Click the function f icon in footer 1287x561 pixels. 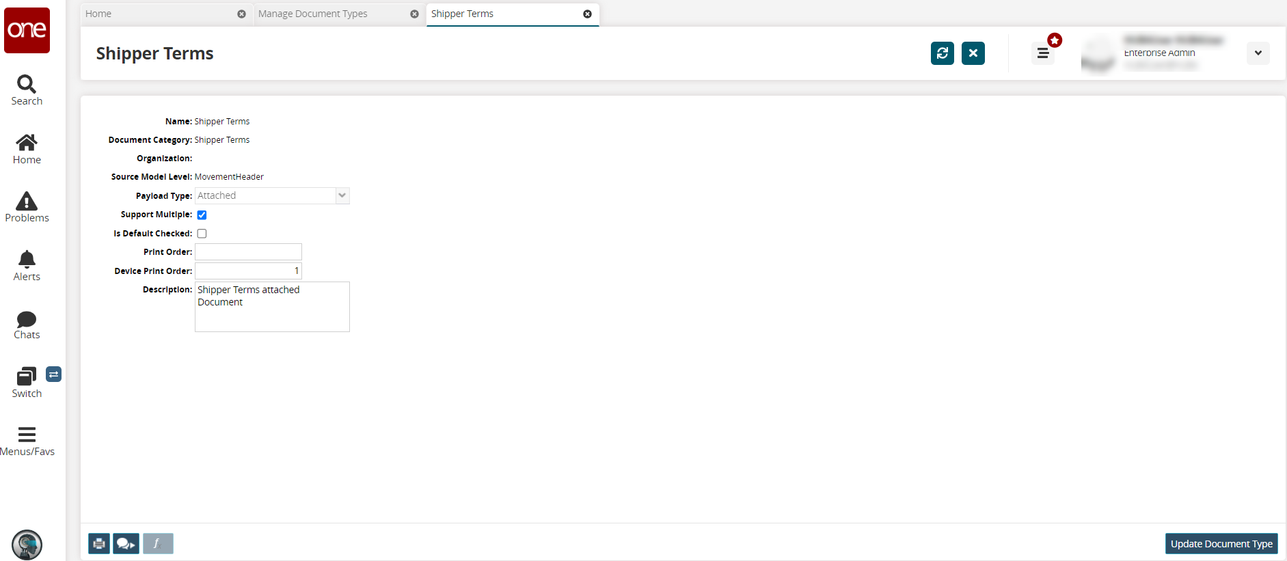(158, 544)
